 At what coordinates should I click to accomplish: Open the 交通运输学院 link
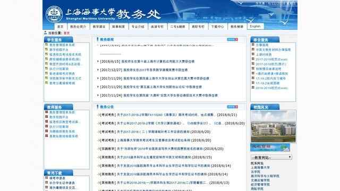click(x=260, y=180)
